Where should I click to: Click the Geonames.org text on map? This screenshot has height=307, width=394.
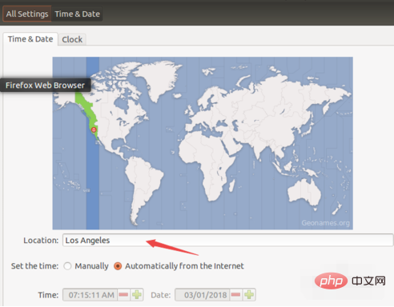coord(325,223)
